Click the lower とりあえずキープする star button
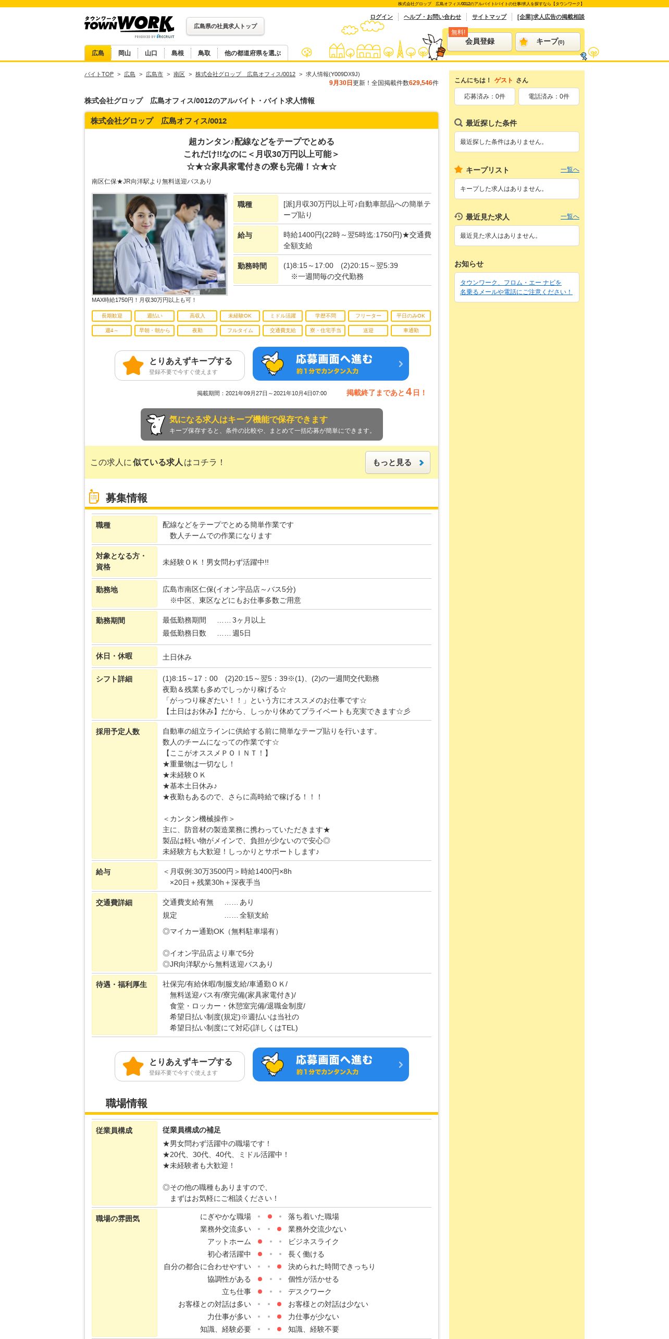The width and height of the screenshot is (669, 1339). [x=180, y=1066]
